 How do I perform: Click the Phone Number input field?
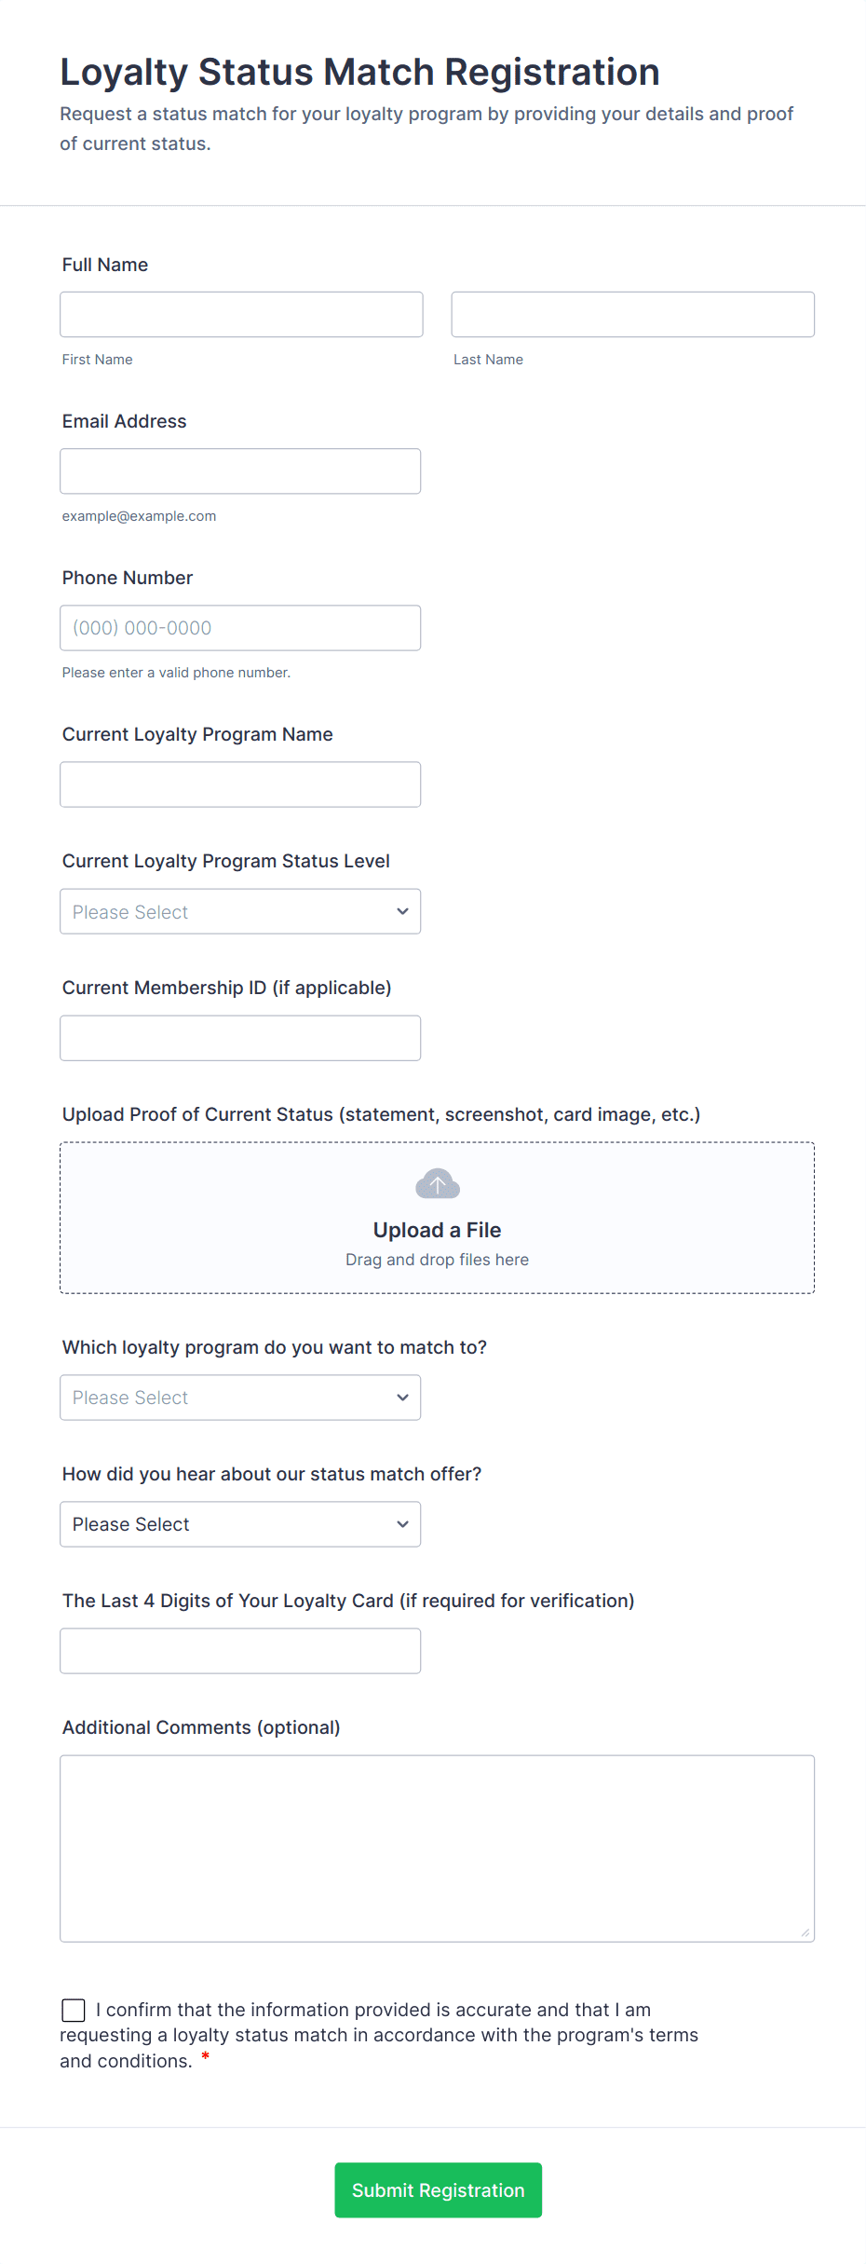[239, 628]
